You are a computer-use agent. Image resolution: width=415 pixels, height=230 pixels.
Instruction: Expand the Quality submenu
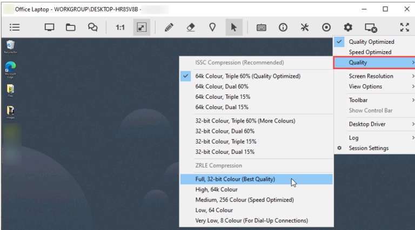point(374,63)
